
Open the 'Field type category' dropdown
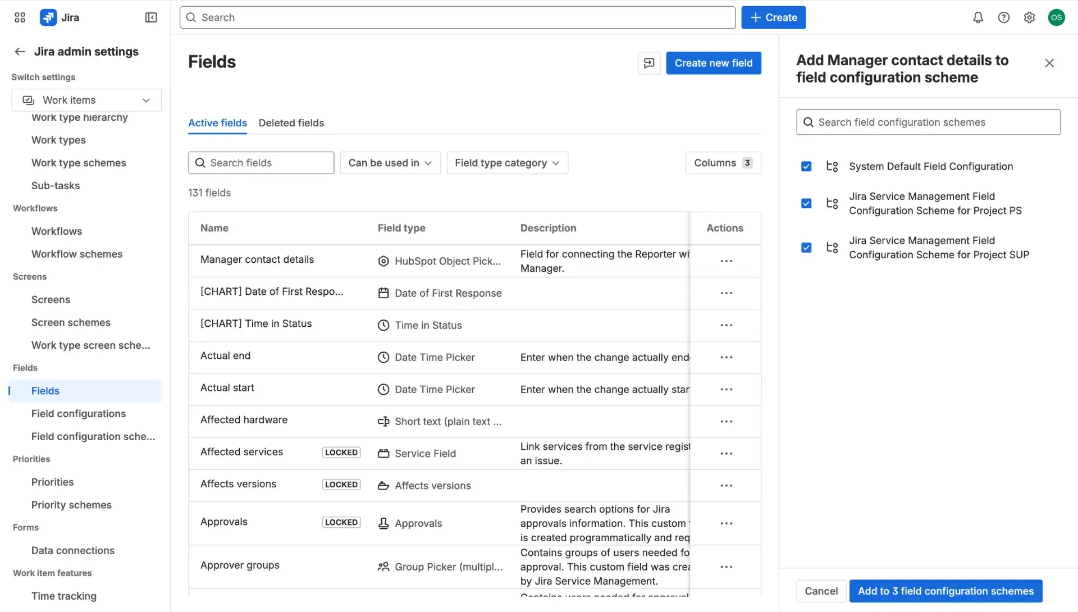coord(506,163)
